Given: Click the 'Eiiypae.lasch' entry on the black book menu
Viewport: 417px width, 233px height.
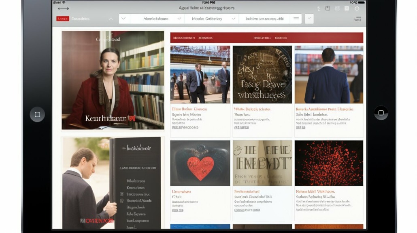Looking at the screenshot, I should coord(135,207).
